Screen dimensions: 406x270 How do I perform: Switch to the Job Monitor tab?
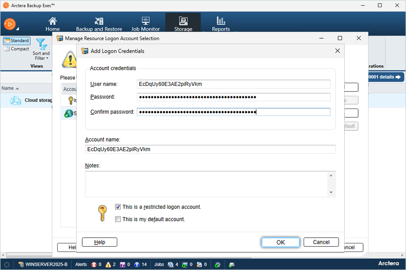(x=146, y=24)
